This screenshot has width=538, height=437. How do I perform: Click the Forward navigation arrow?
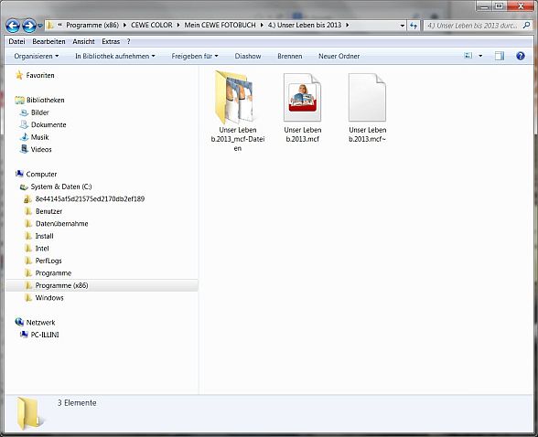click(x=29, y=26)
